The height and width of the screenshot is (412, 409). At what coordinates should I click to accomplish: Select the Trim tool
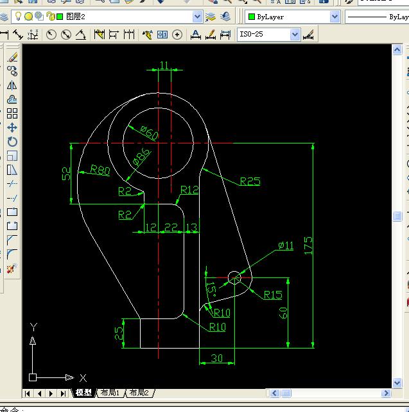tap(12, 184)
